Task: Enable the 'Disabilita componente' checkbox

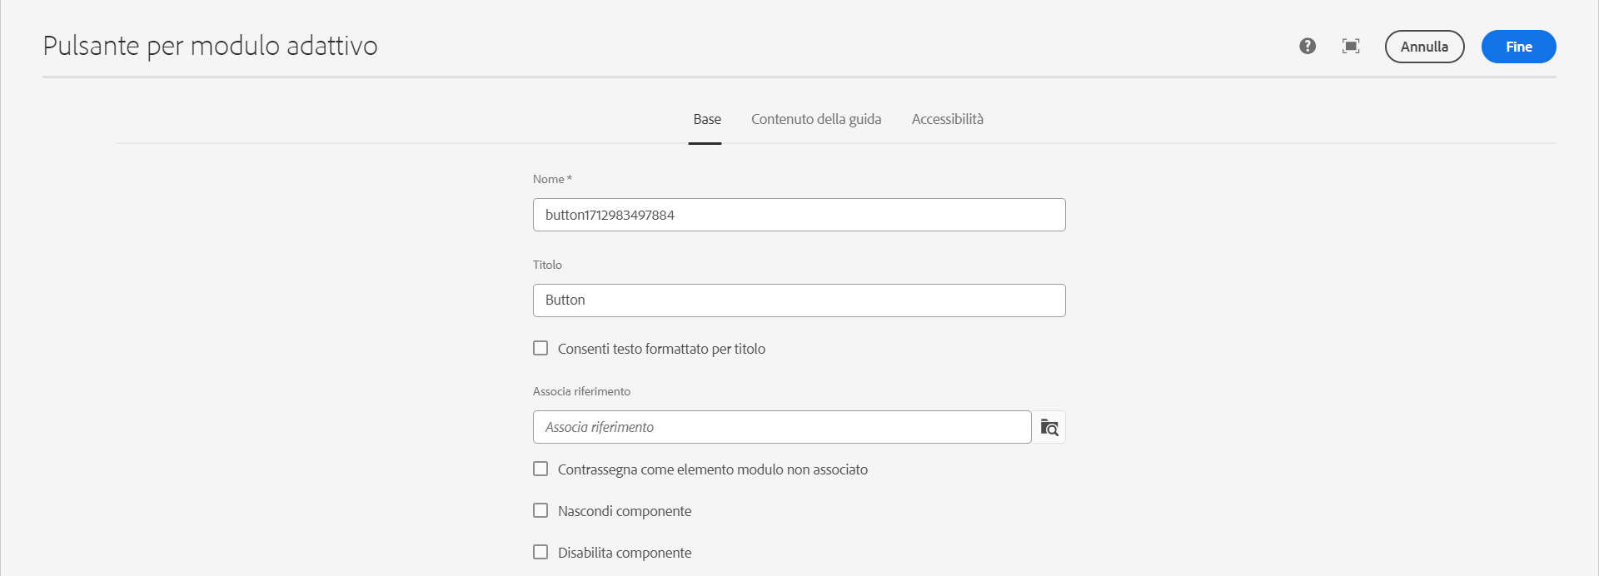Action: [x=540, y=552]
